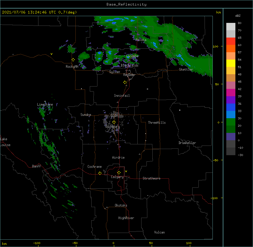The image size is (253, 247).
Task: Choose the purple 36-39 dBZ legend swatch
Action: coord(231,100)
